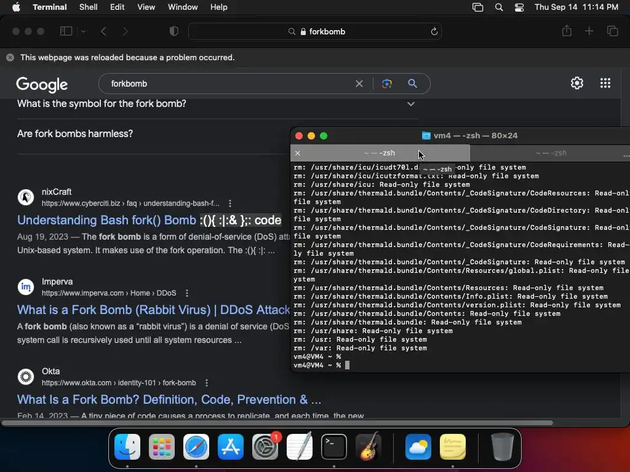Image resolution: width=630 pixels, height=472 pixels.
Task: Click the last Terminal prompt line
Action: pyautogui.click(x=321, y=365)
